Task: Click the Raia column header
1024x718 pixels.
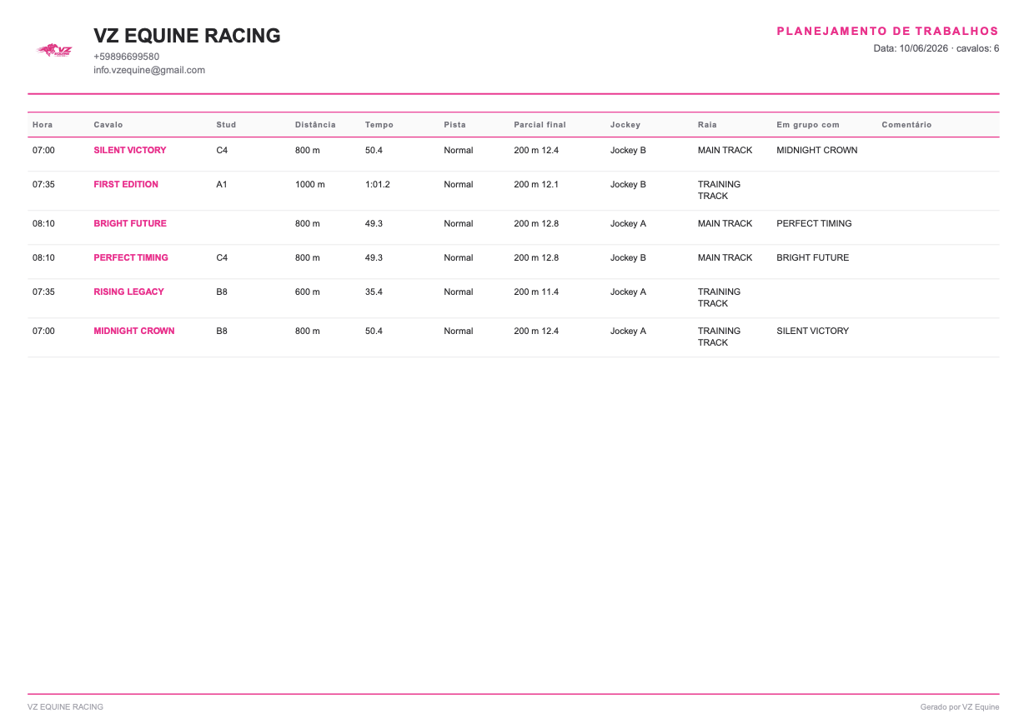Action: pos(707,125)
